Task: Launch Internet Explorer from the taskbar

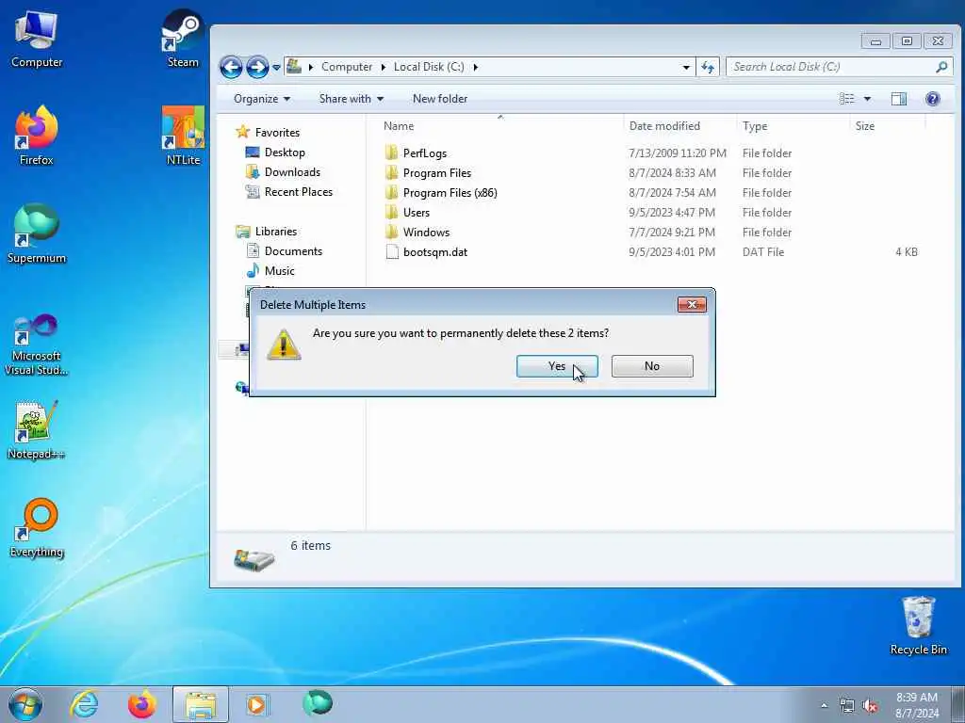Action: tap(84, 704)
